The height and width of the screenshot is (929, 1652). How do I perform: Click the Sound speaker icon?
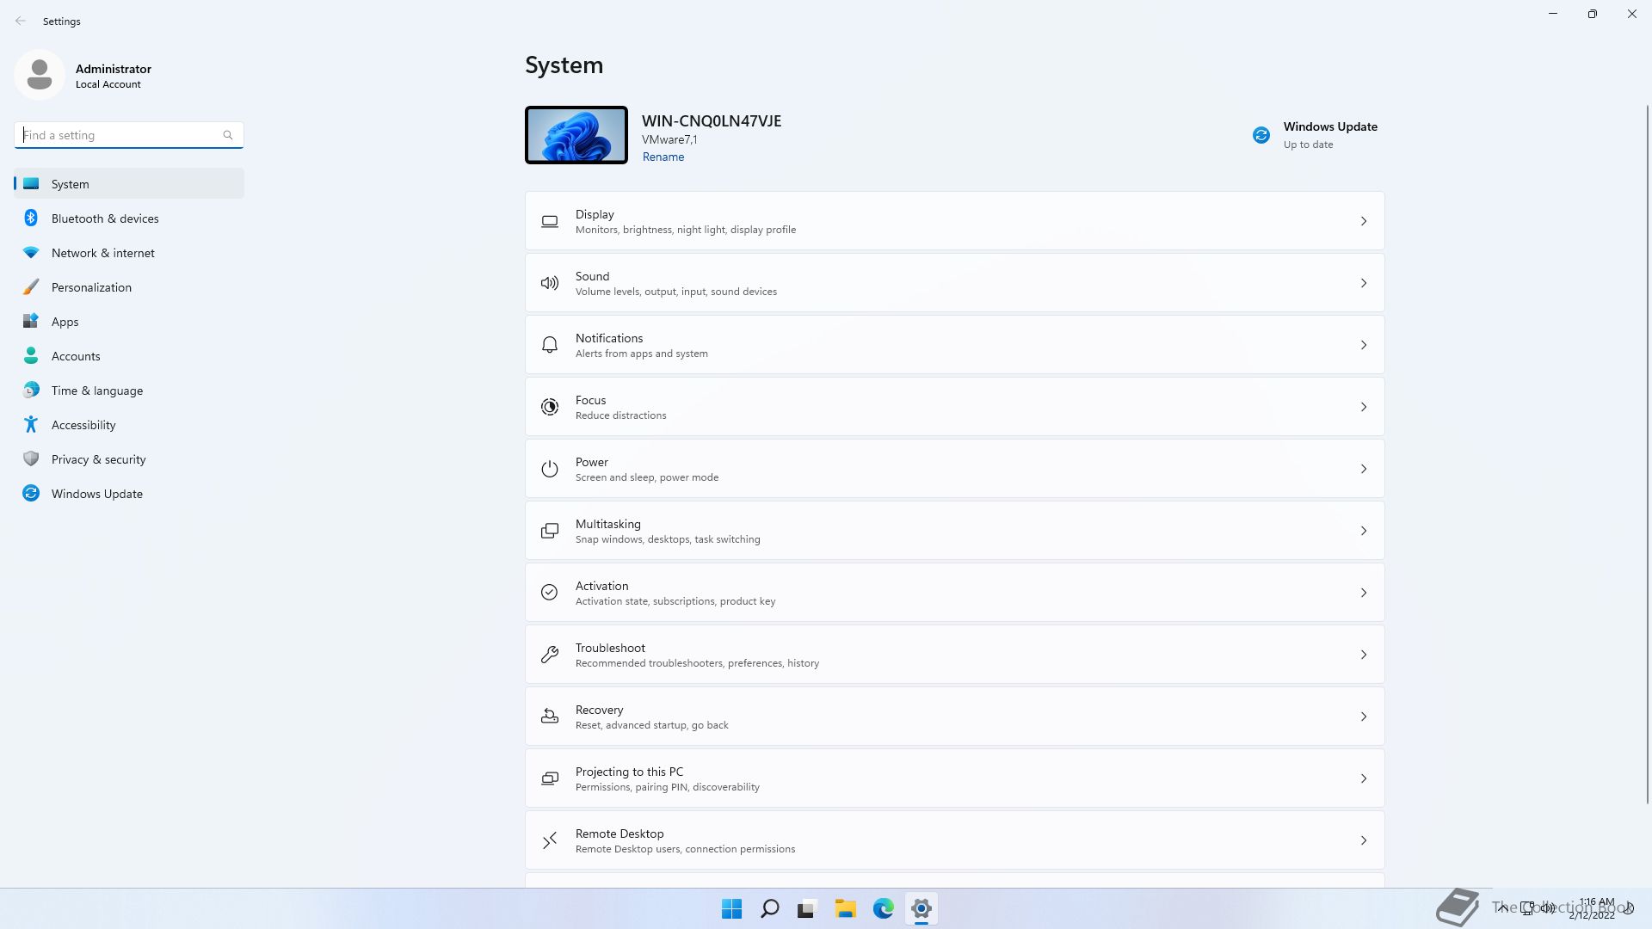[550, 283]
